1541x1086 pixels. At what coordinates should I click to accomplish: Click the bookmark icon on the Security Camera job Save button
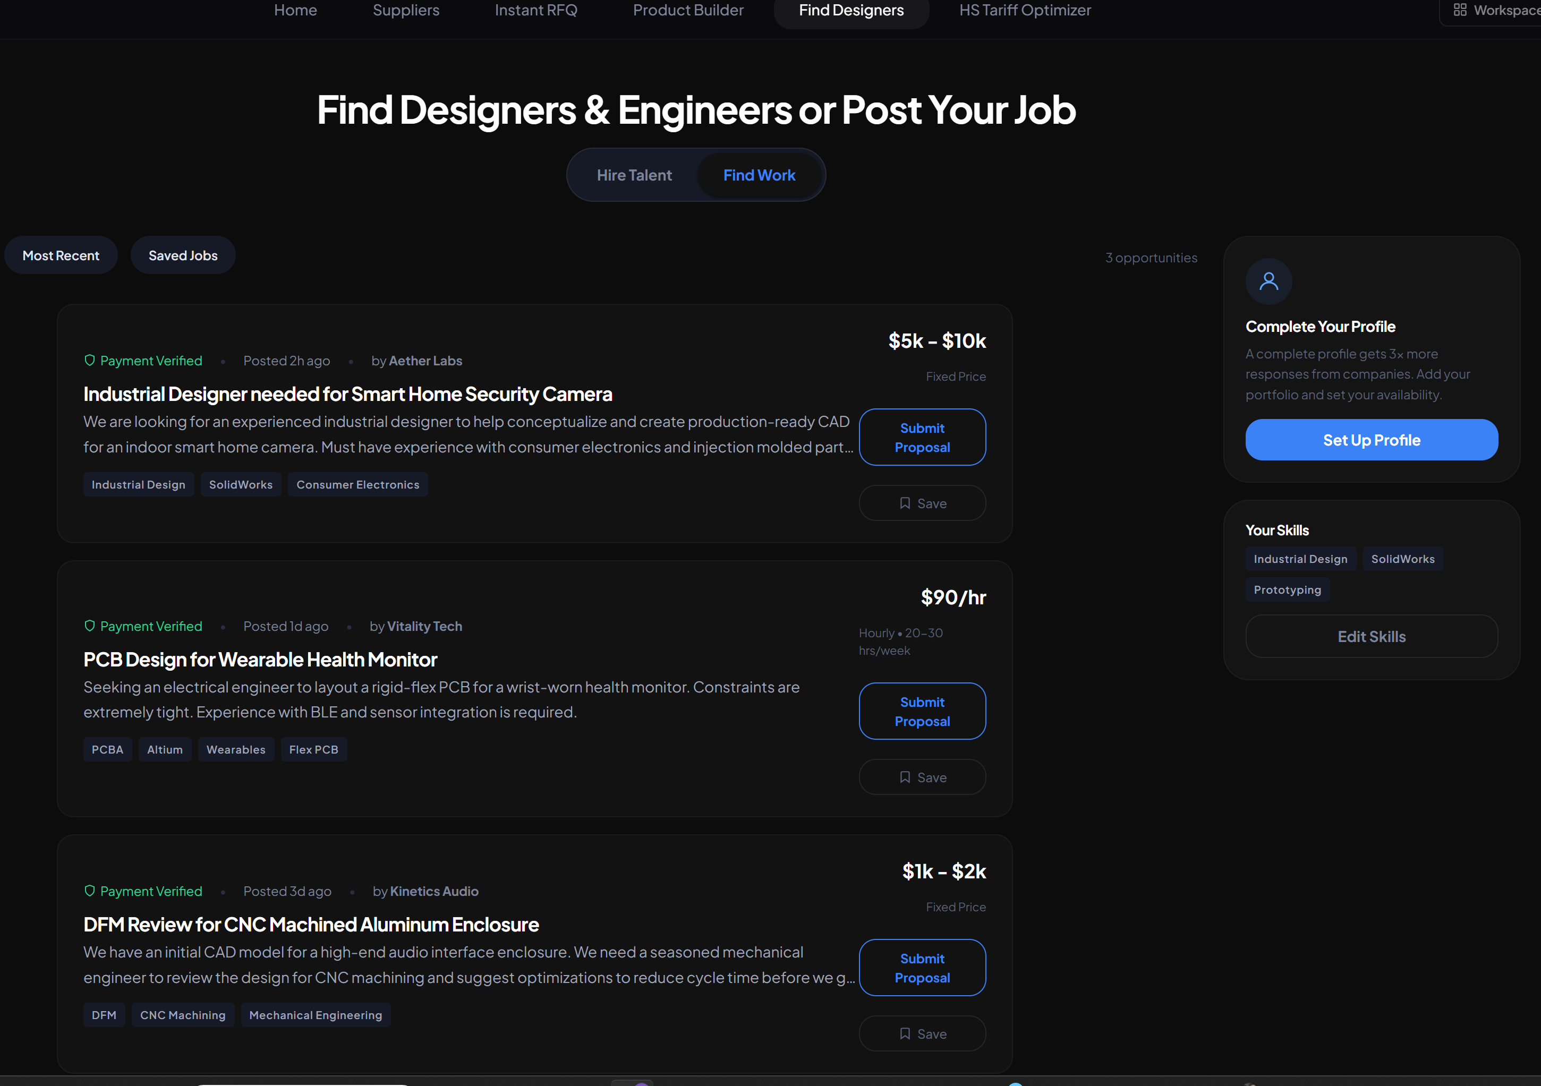[x=905, y=502]
